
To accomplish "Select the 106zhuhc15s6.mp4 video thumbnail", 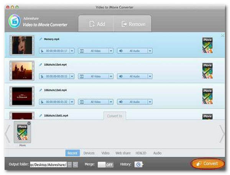I will (x=22, y=96).
